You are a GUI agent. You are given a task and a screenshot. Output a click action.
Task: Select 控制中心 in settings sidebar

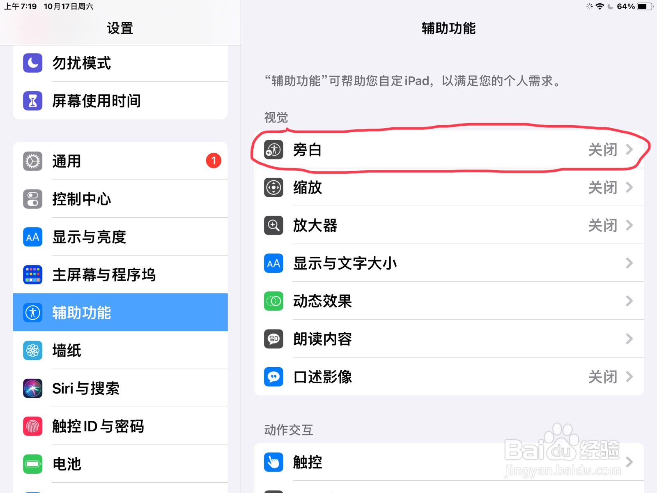point(120,199)
